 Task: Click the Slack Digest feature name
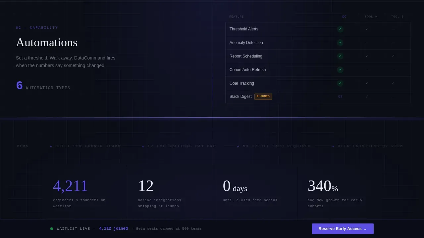tap(240, 97)
